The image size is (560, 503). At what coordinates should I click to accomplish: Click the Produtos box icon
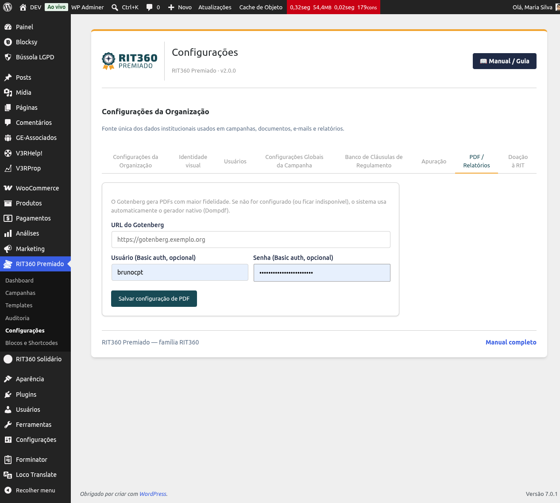click(8, 203)
